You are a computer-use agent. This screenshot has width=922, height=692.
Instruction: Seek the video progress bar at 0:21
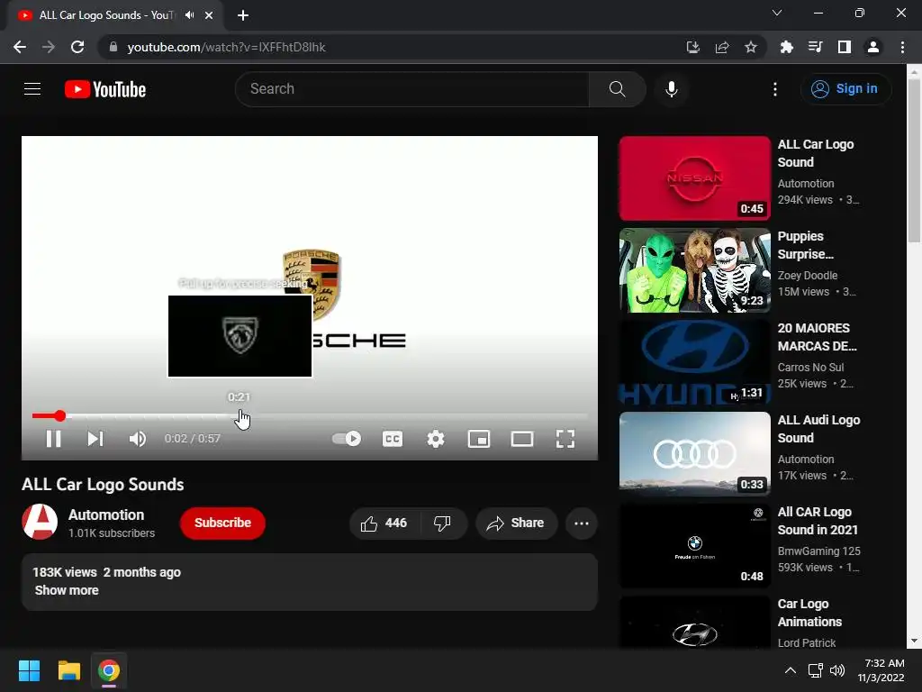click(x=240, y=415)
